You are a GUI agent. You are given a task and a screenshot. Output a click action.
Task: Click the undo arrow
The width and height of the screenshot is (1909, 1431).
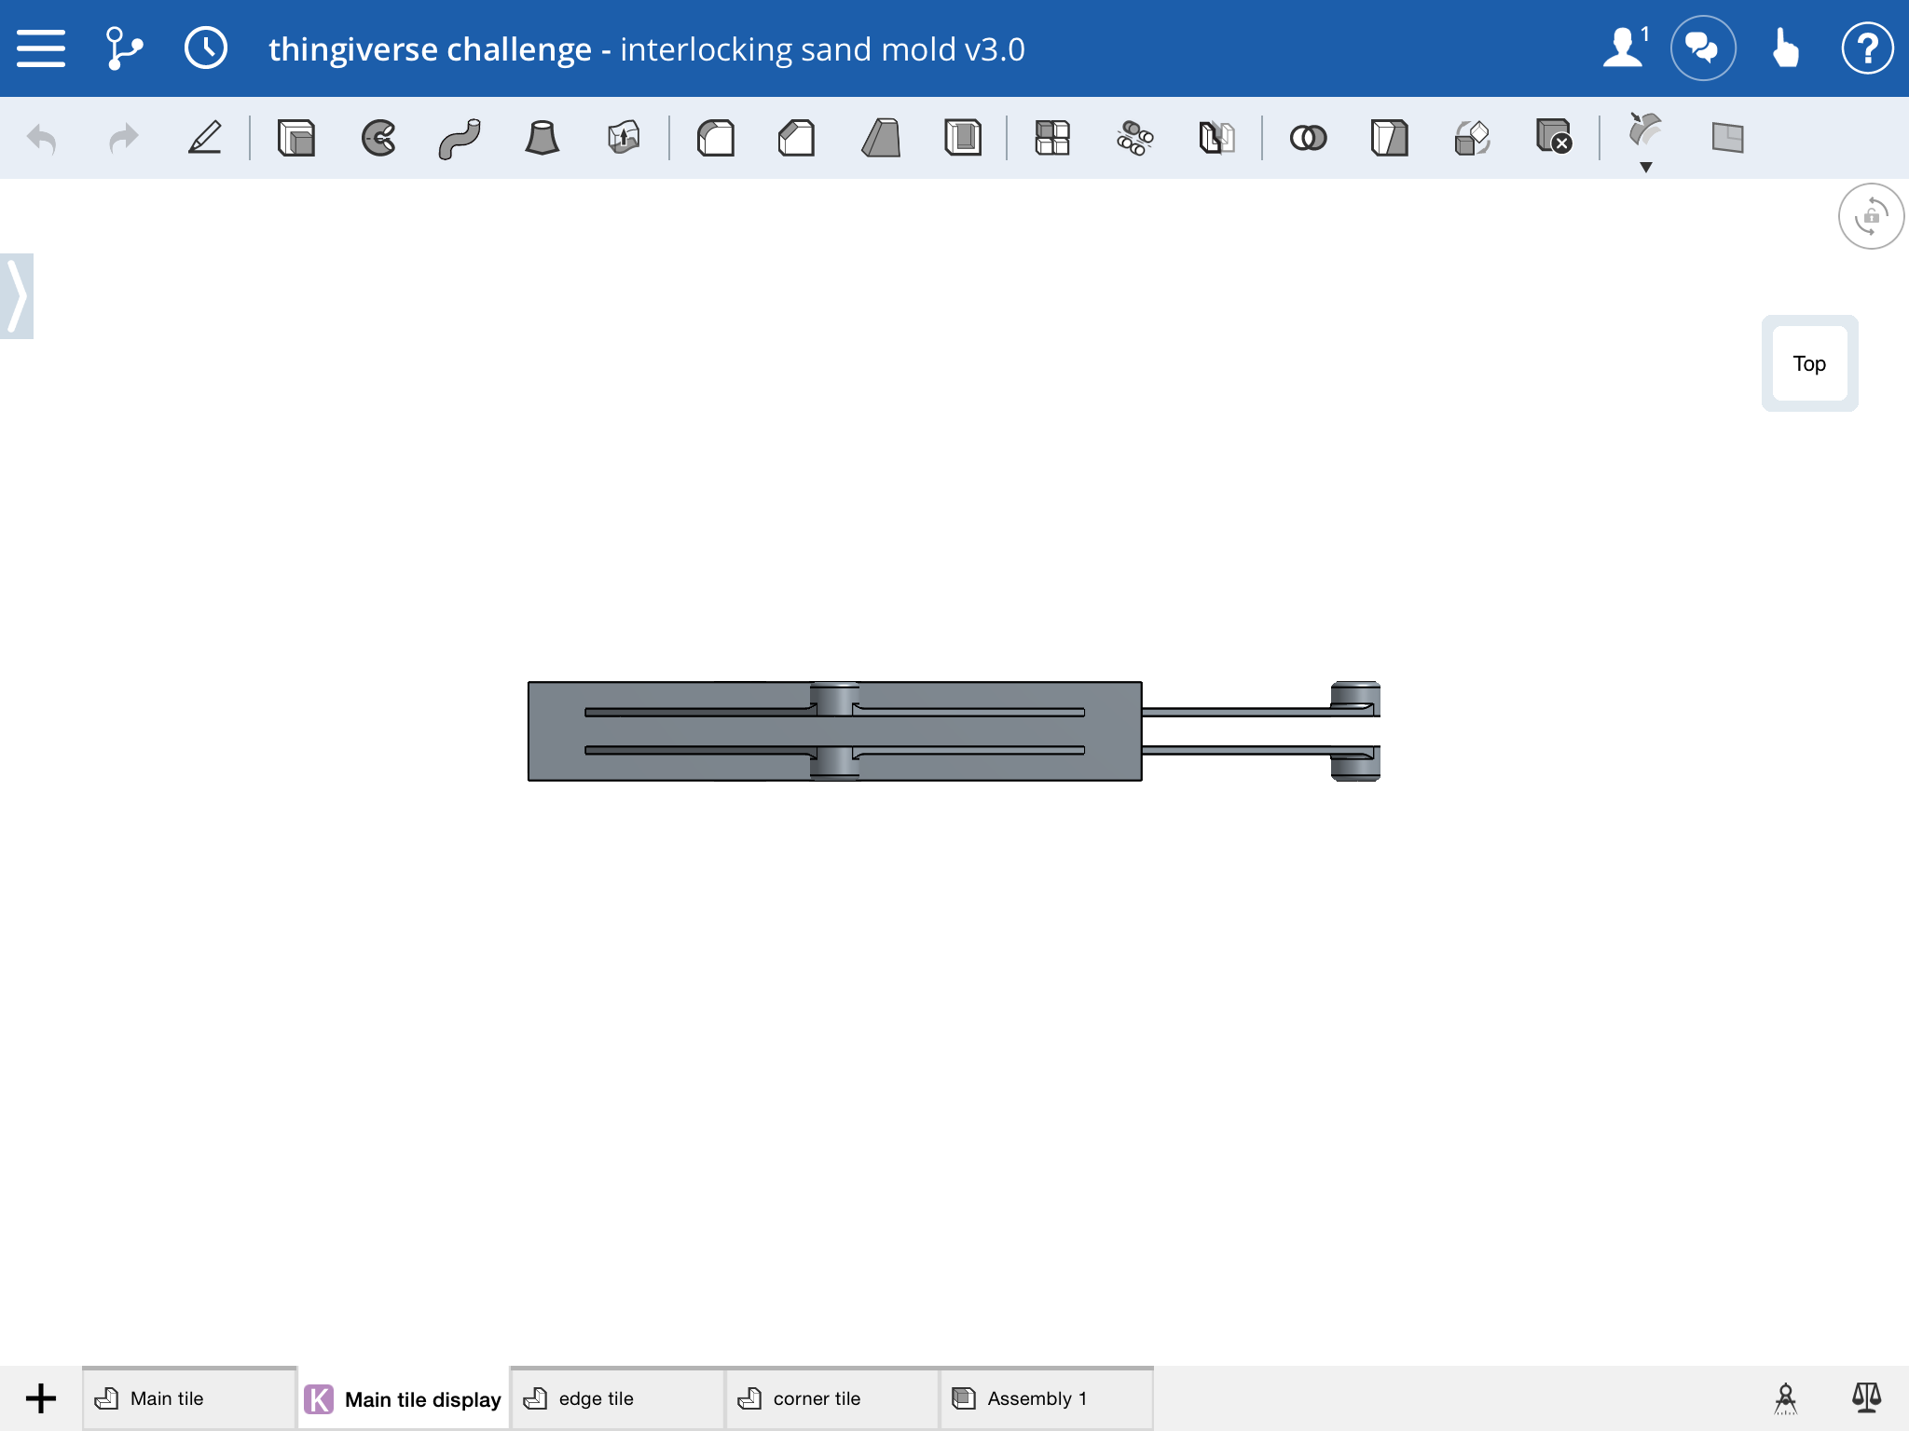[x=42, y=139]
